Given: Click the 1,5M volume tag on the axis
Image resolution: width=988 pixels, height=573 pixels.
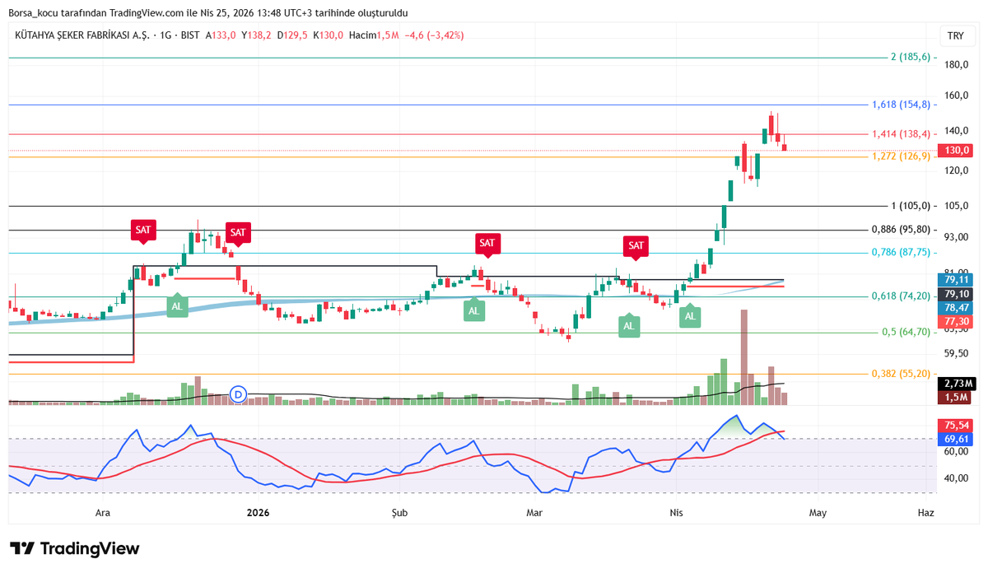Looking at the screenshot, I should coord(957,398).
